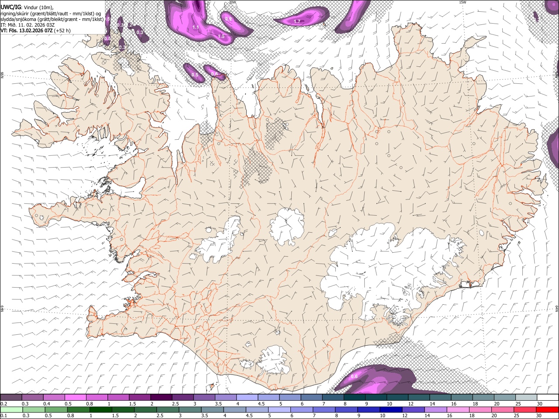Click the bright pink swatch above the 0.5 label in the upper legend row
559x419 pixels.
point(75,397)
